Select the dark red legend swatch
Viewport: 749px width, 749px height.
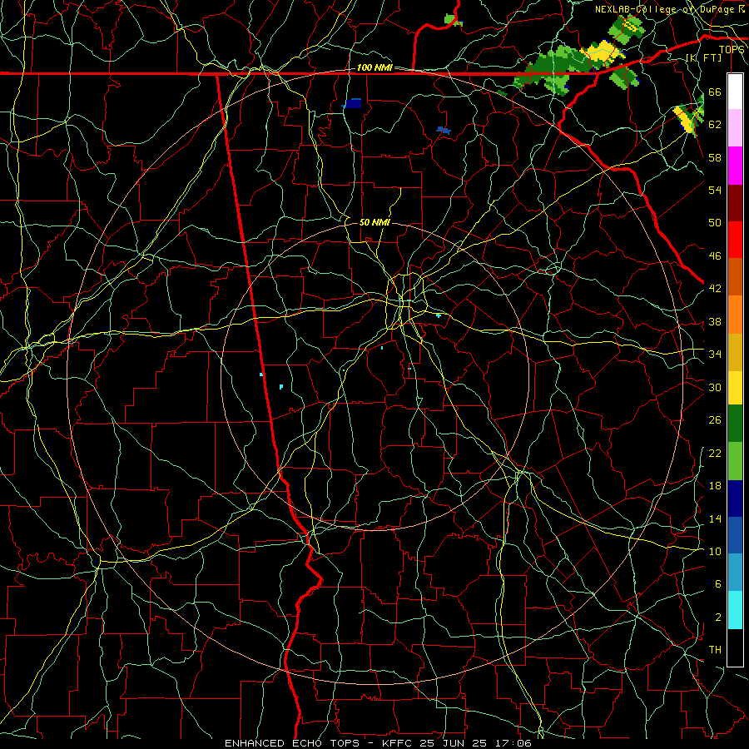coord(735,203)
